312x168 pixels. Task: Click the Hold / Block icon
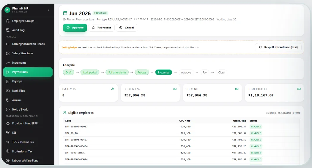point(8,110)
